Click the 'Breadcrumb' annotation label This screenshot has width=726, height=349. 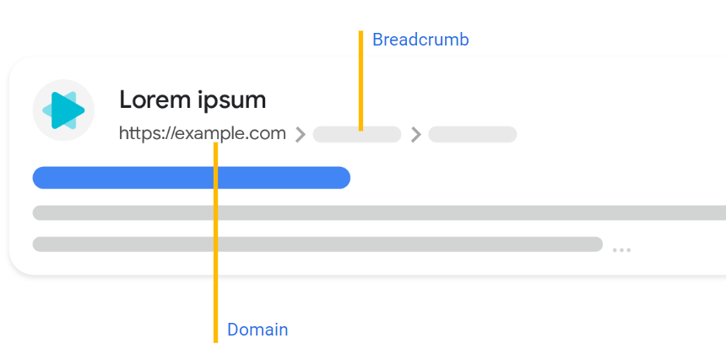(420, 40)
